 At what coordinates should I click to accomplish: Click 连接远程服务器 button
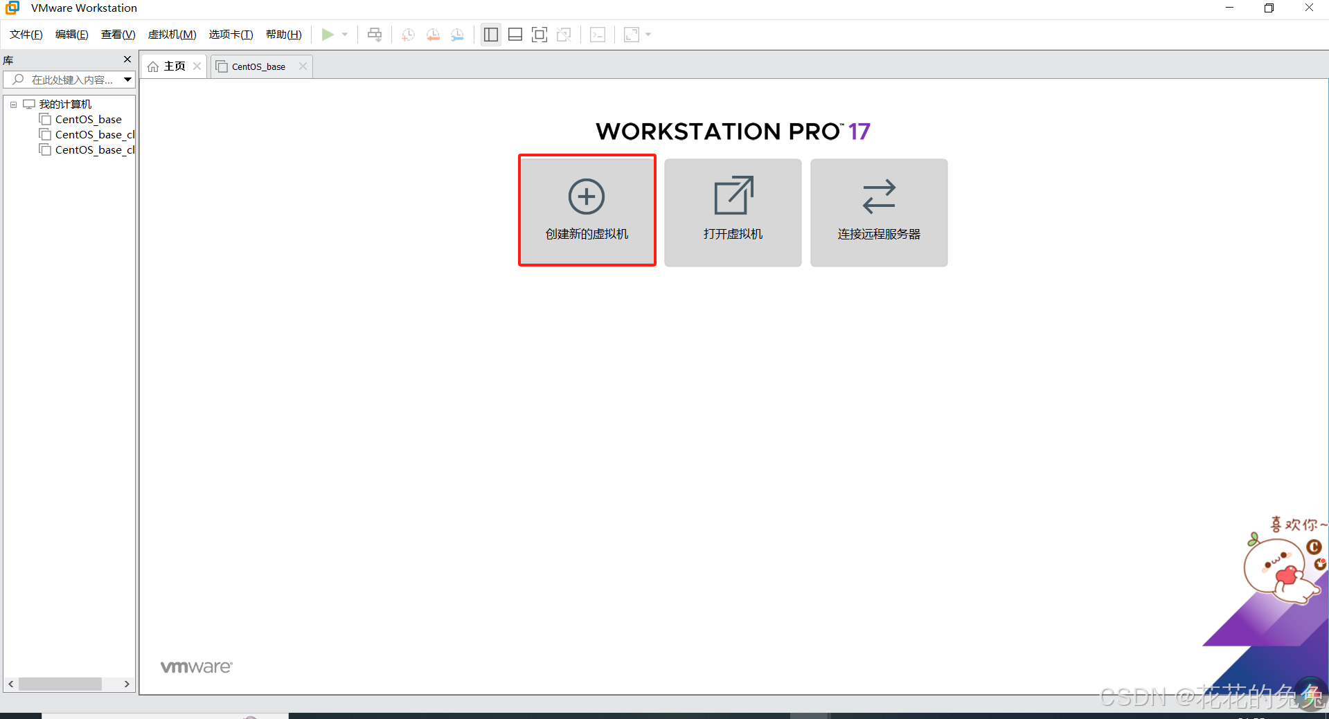pos(879,212)
